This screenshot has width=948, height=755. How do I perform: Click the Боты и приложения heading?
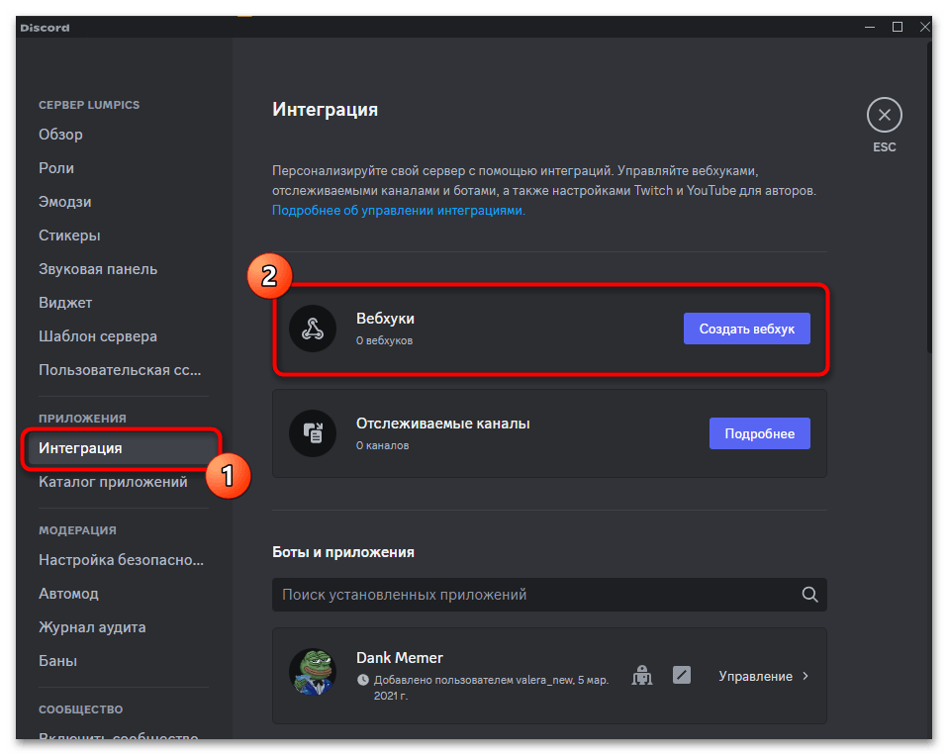(x=342, y=552)
